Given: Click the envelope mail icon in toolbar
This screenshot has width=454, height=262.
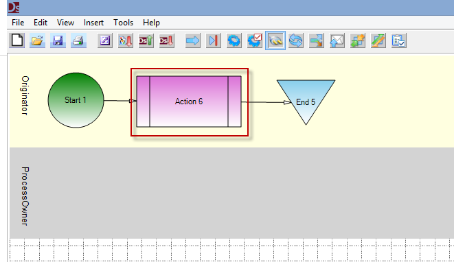Looking at the screenshot, I should [337, 40].
